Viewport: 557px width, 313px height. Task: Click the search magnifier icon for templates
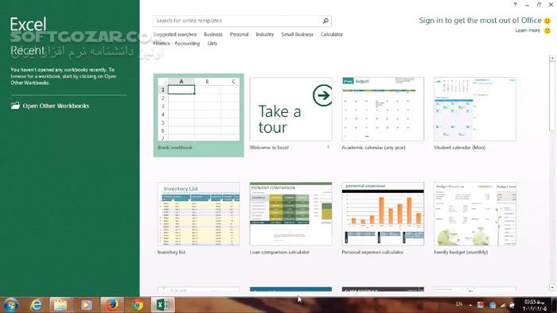click(325, 21)
